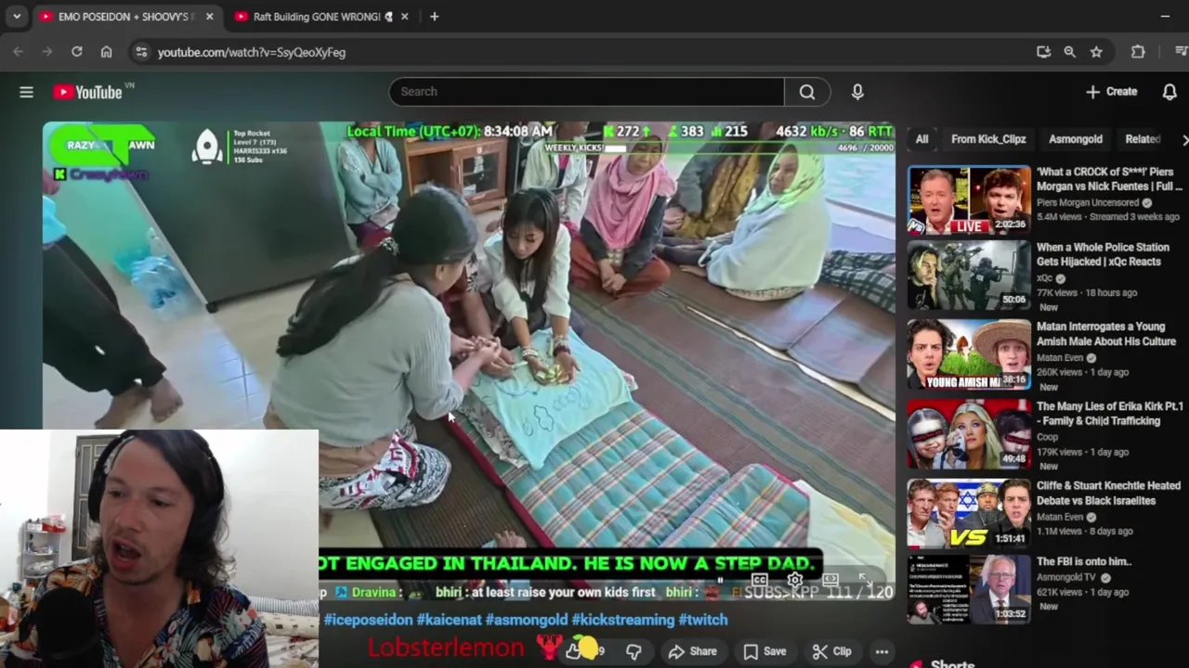The height and width of the screenshot is (668, 1189).
Task: Select the From Kick_Clipz chip
Action: [x=988, y=139]
